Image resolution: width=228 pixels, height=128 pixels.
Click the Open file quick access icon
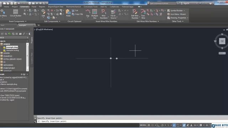[x=8, y=3]
